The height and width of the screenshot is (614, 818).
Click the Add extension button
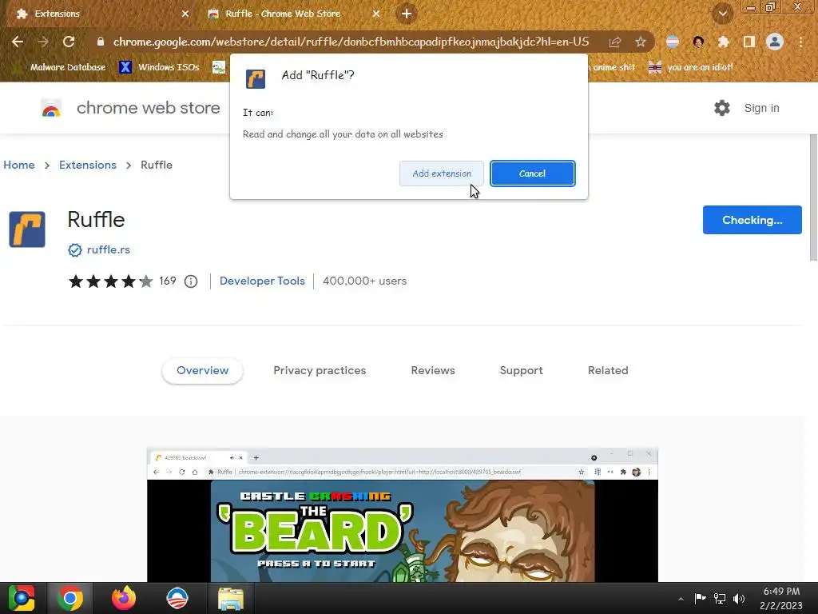(x=441, y=173)
